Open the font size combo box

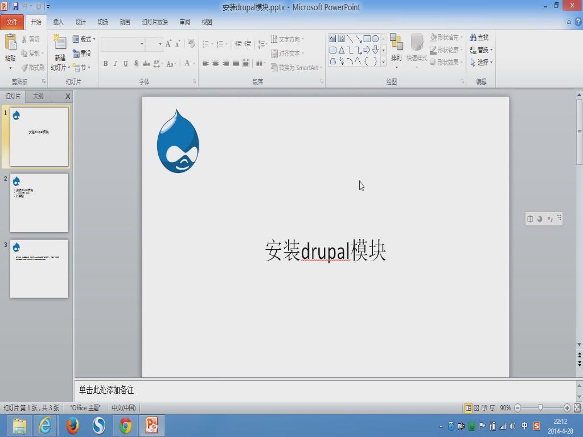[x=154, y=44]
